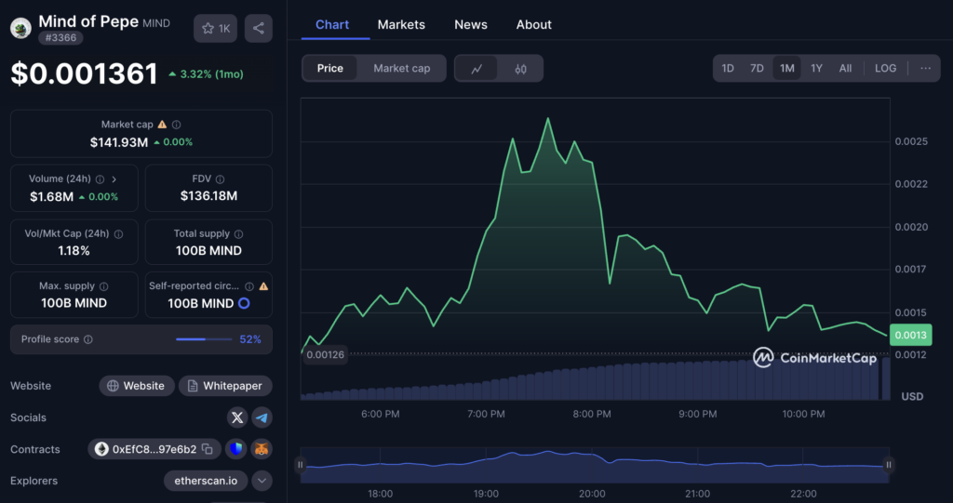Click the $0.001361 price value
Image resolution: width=953 pixels, height=503 pixels.
click(x=85, y=73)
